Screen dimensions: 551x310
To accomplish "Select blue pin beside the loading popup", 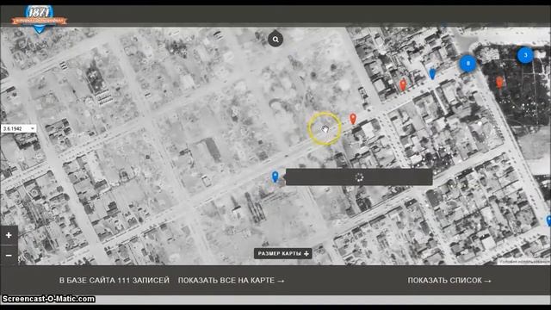I will [x=275, y=177].
